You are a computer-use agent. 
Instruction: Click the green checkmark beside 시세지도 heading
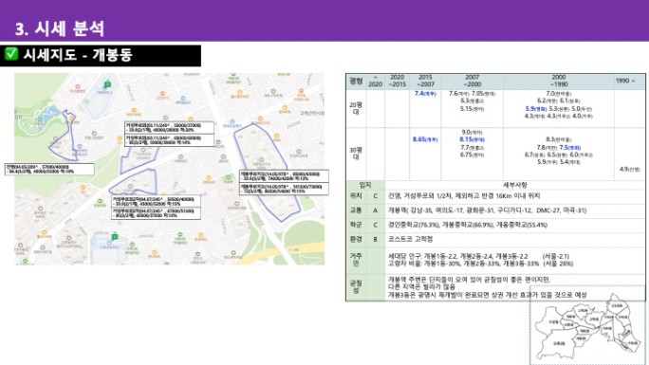[x=11, y=54]
